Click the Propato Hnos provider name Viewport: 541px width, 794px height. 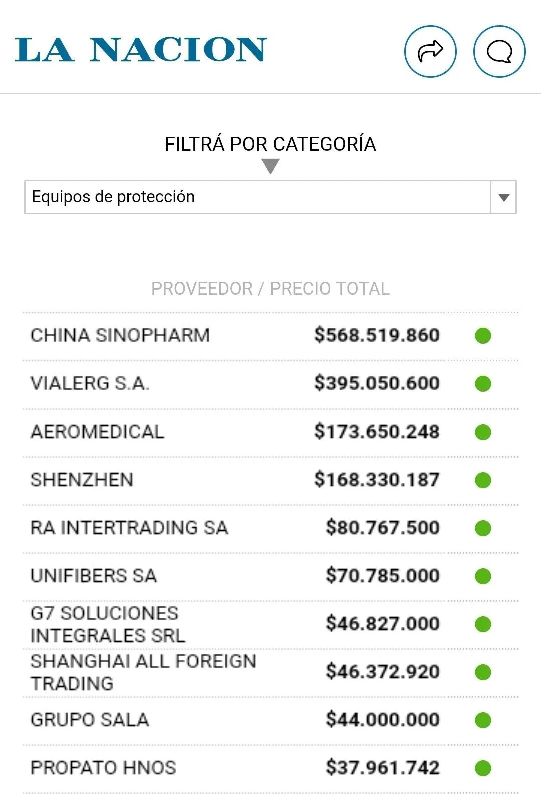tap(103, 768)
